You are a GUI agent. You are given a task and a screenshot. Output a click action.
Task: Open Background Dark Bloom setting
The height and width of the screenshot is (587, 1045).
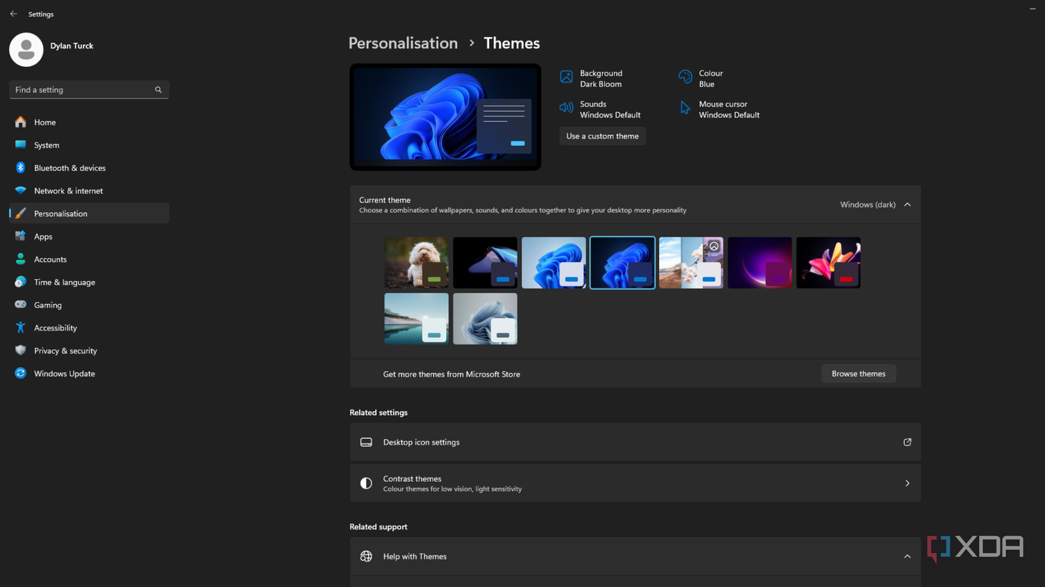(592, 78)
